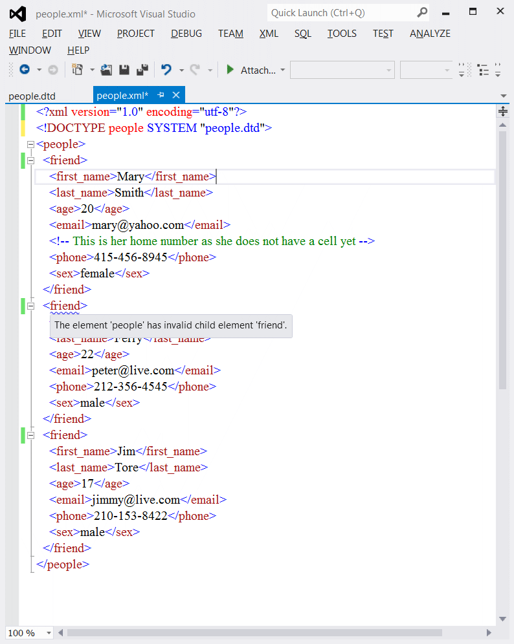Click the toolbar overflow arrow before outline icon

point(462,70)
